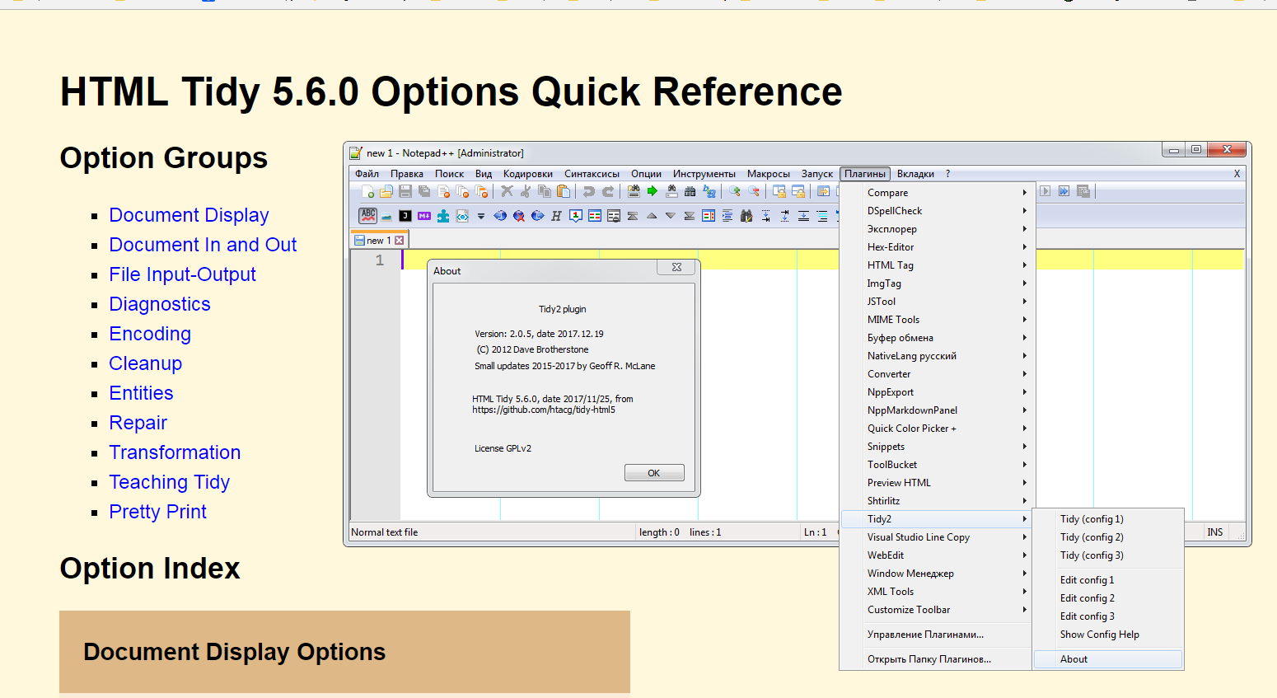Click the Preview HTML code page icon

pyautogui.click(x=462, y=216)
